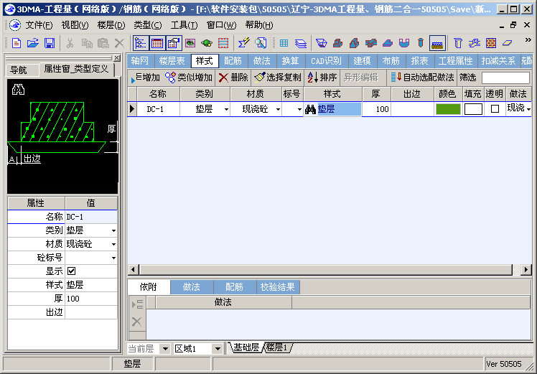The height and width of the screenshot is (374, 537).
Task: Click the Save floppy disk icon
Action: coord(50,43)
